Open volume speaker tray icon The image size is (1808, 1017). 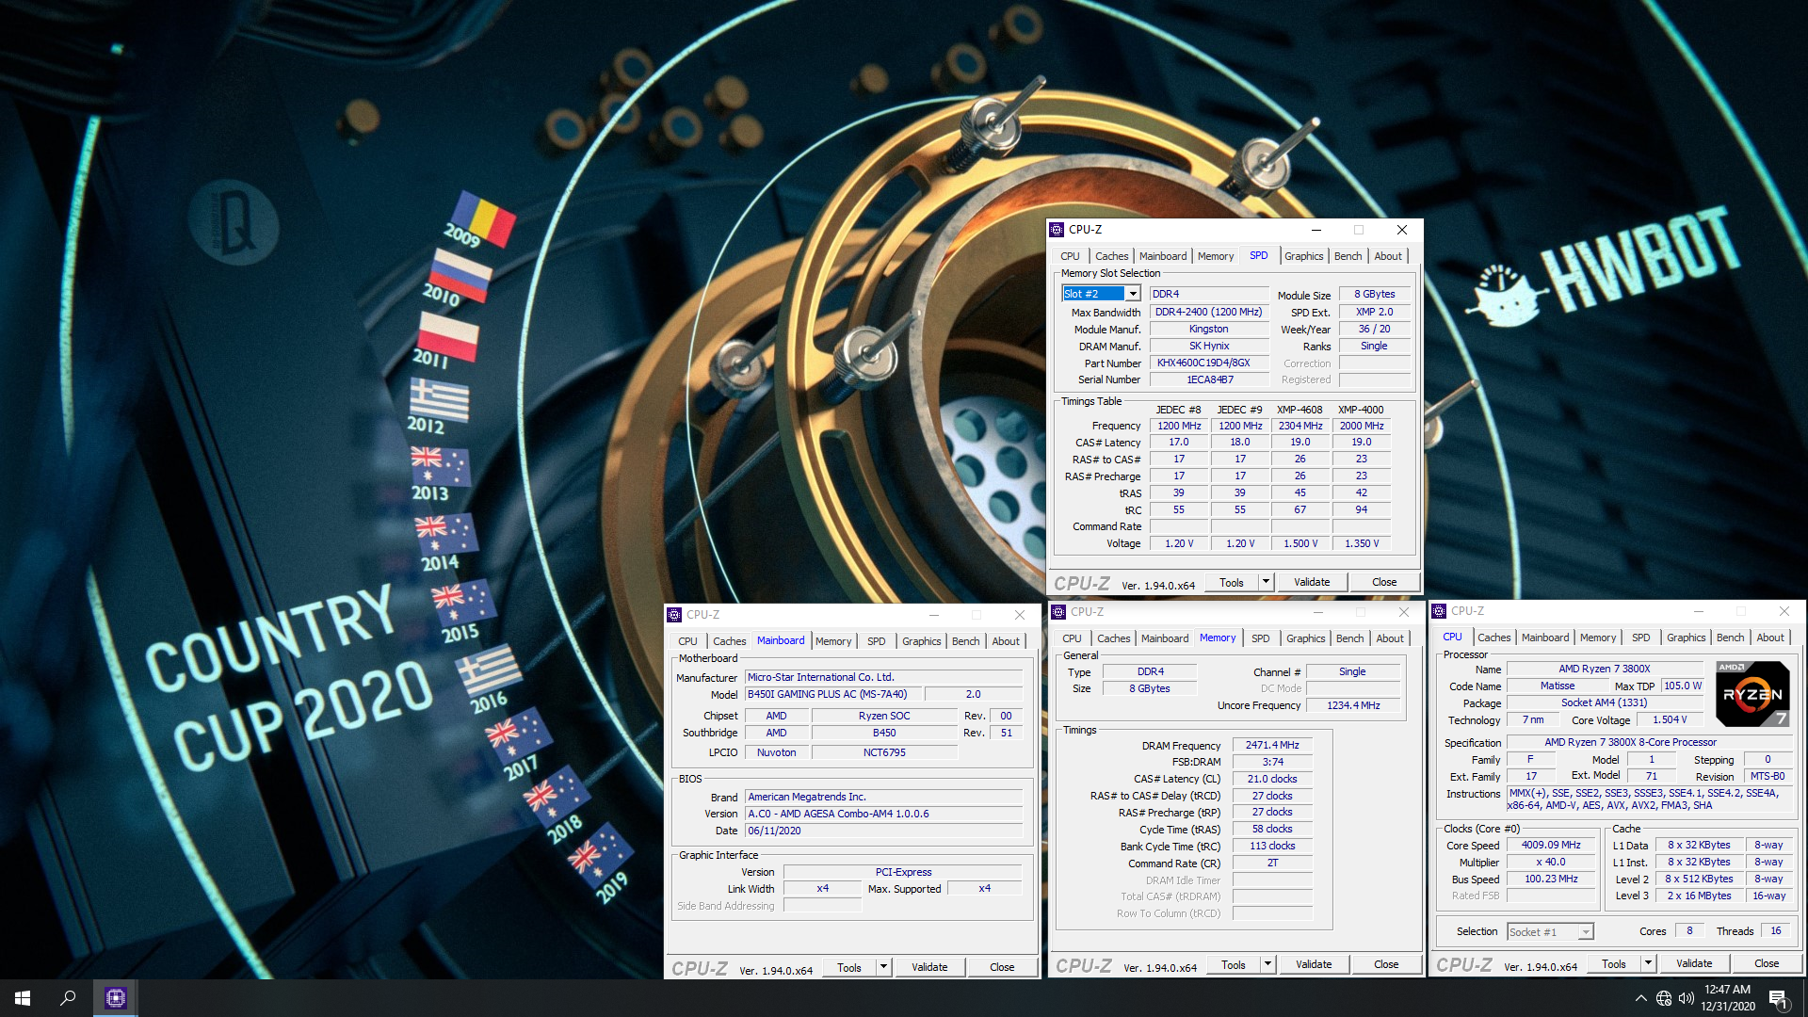[1687, 998]
